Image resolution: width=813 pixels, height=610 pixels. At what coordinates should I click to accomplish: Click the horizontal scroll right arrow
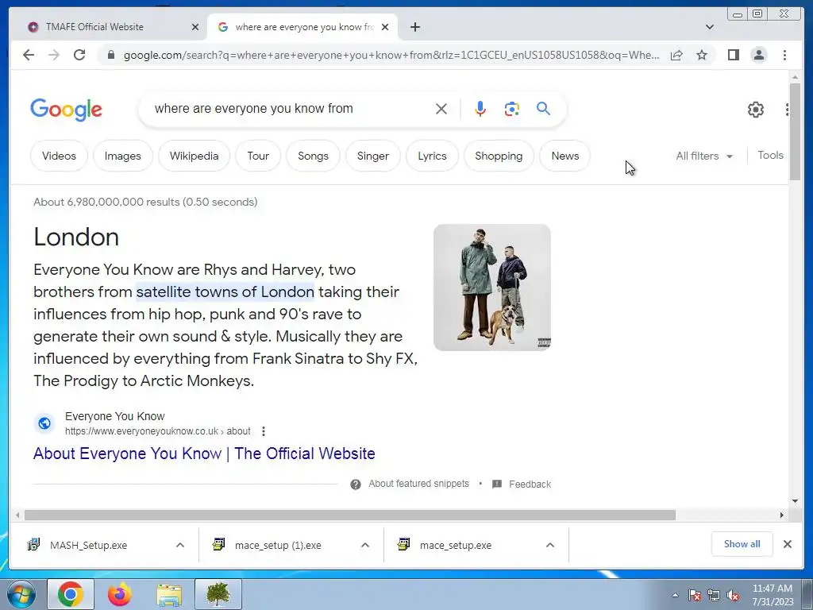coord(782,515)
